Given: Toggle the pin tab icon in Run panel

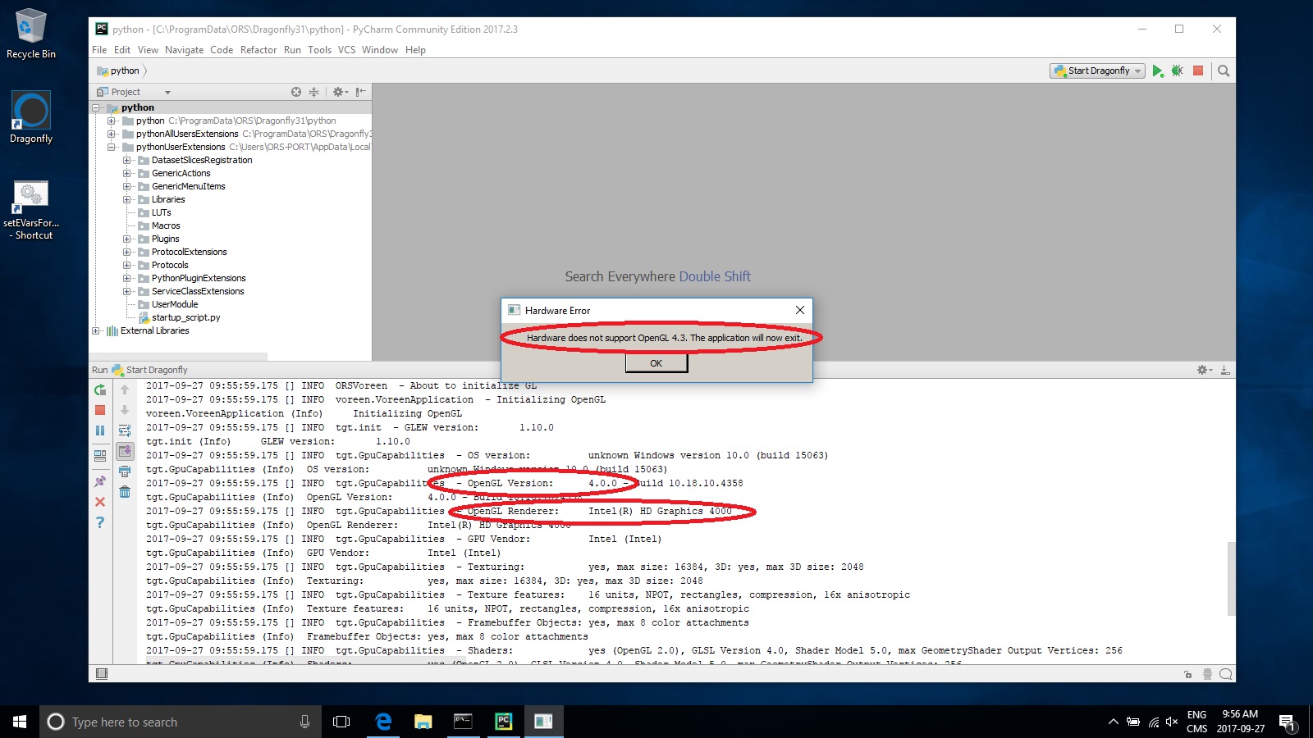Looking at the screenshot, I should pyautogui.click(x=100, y=481).
